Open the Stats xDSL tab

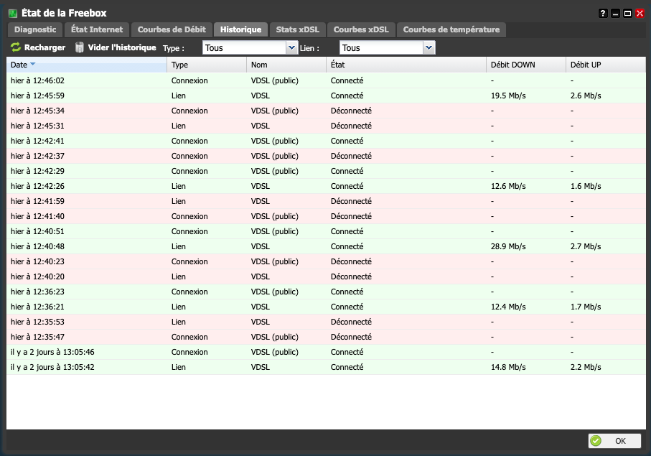pos(298,29)
